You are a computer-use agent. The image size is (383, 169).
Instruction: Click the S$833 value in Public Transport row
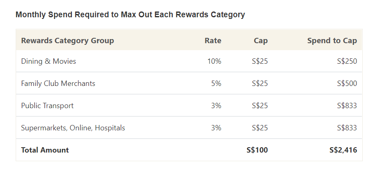347,106
